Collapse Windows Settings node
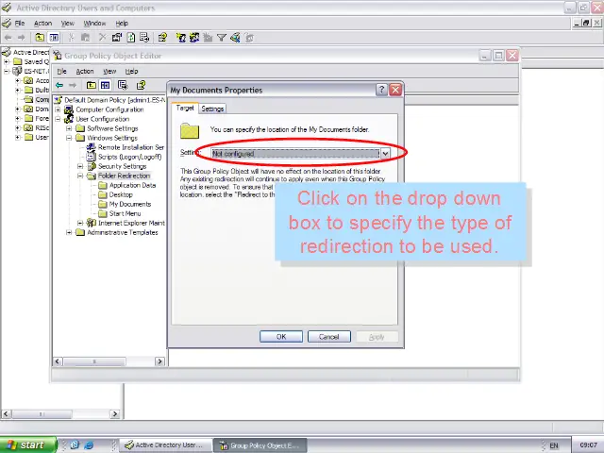The width and height of the screenshot is (604, 453). pyautogui.click(x=69, y=138)
